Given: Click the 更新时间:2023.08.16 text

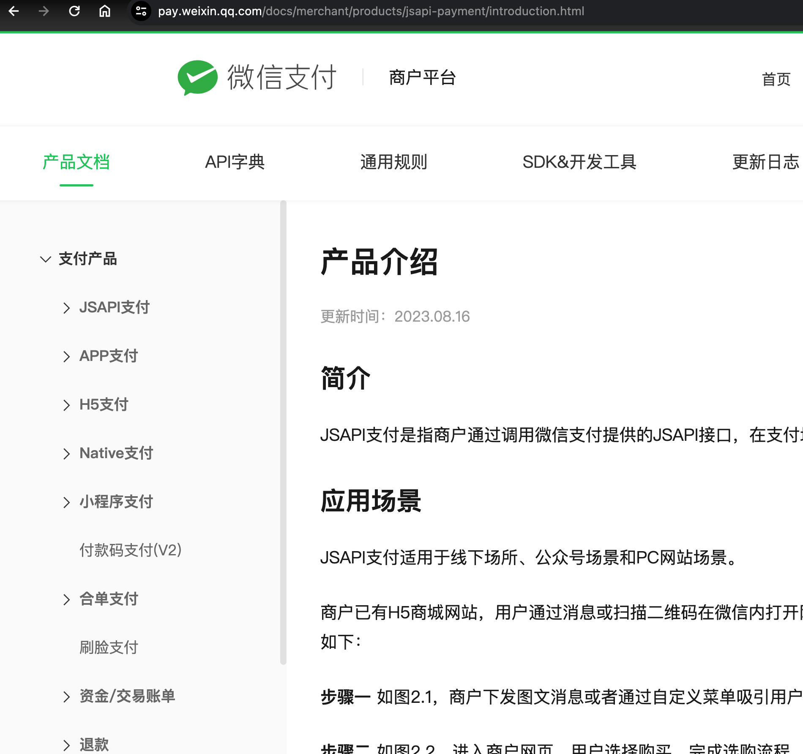Looking at the screenshot, I should click(x=395, y=317).
